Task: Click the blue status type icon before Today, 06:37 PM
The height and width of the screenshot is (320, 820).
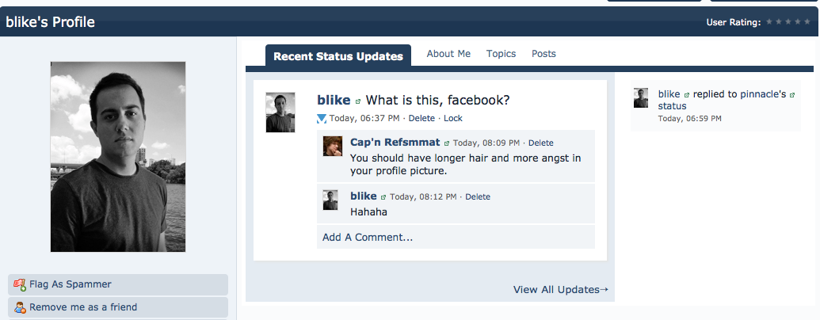Action: (321, 119)
